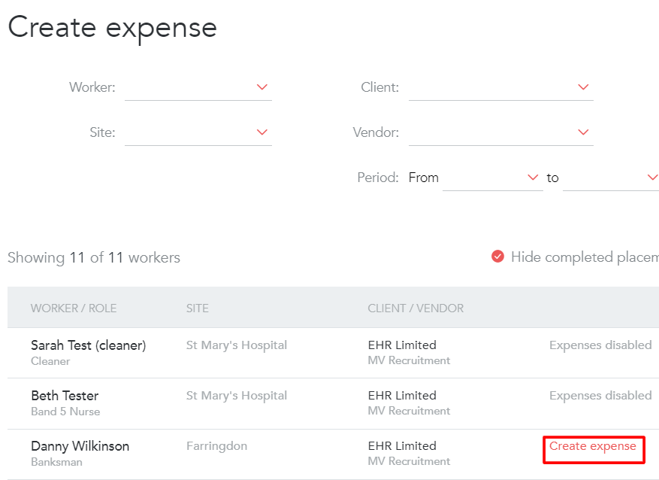Select the WORKER / ROLE column header
The height and width of the screenshot is (480, 659).
coord(74,307)
